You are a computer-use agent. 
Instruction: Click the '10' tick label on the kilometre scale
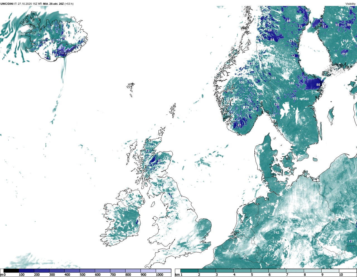click(341, 275)
